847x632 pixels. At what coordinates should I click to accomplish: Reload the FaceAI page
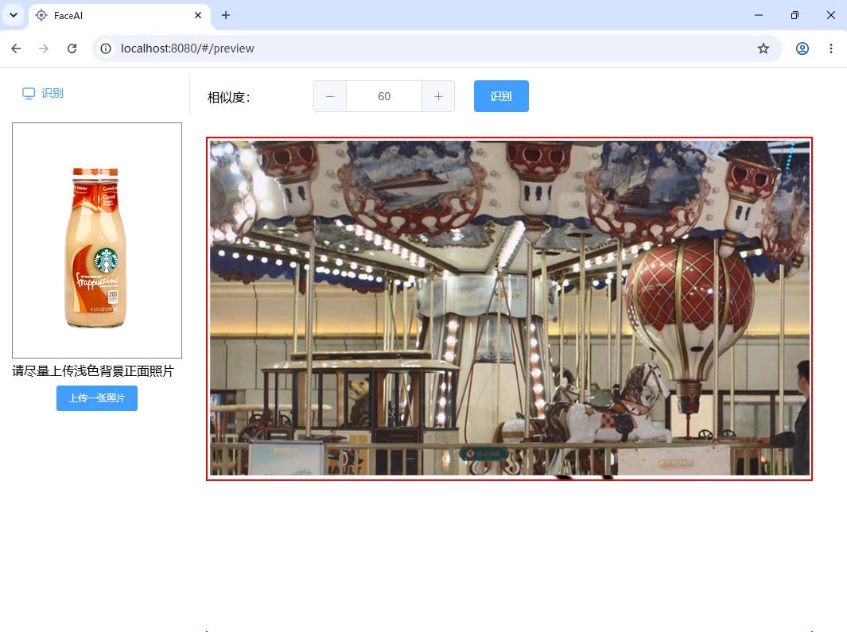pyautogui.click(x=72, y=48)
